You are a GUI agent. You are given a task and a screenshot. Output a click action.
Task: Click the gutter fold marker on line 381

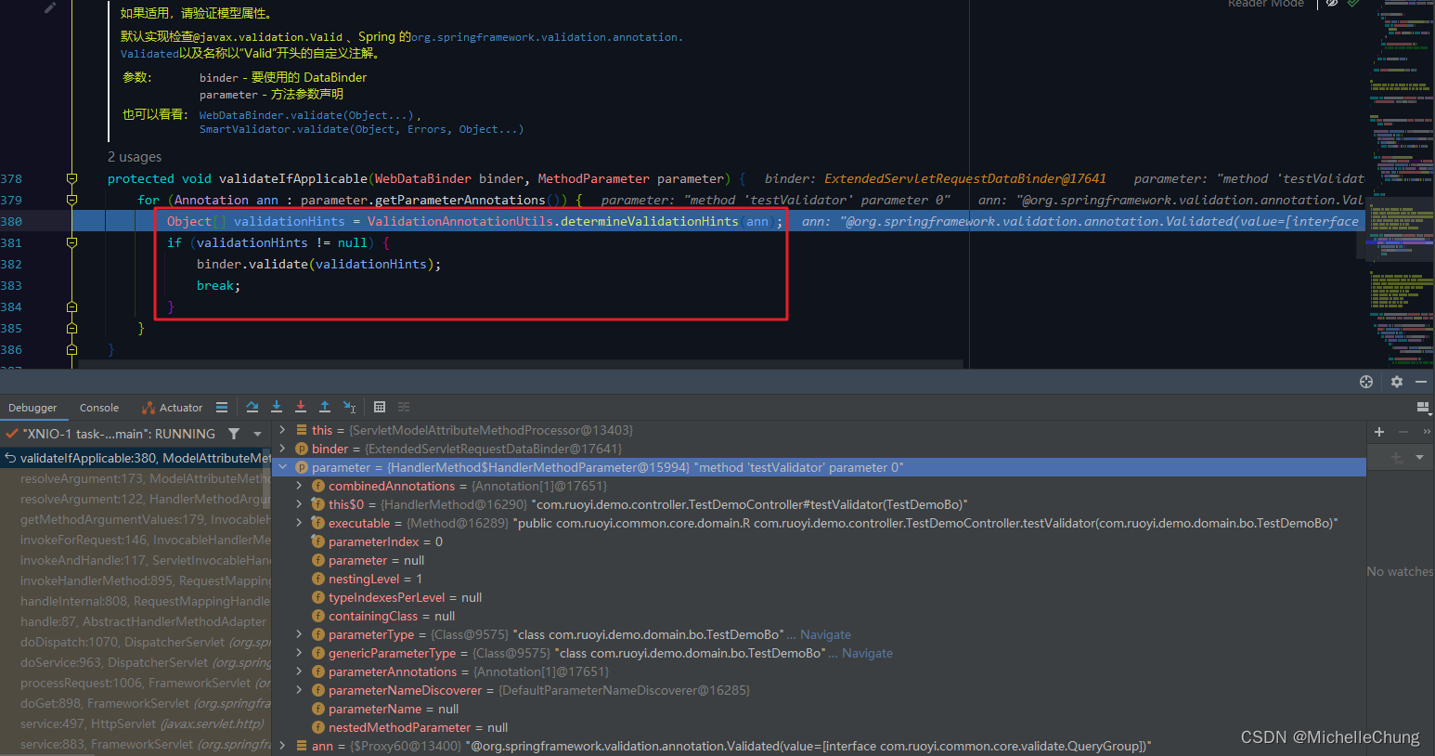pos(71,242)
